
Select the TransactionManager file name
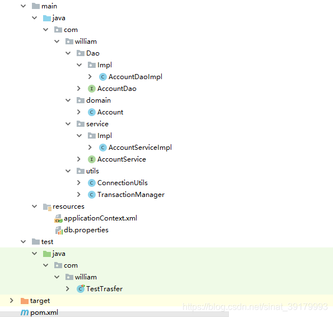(x=131, y=195)
